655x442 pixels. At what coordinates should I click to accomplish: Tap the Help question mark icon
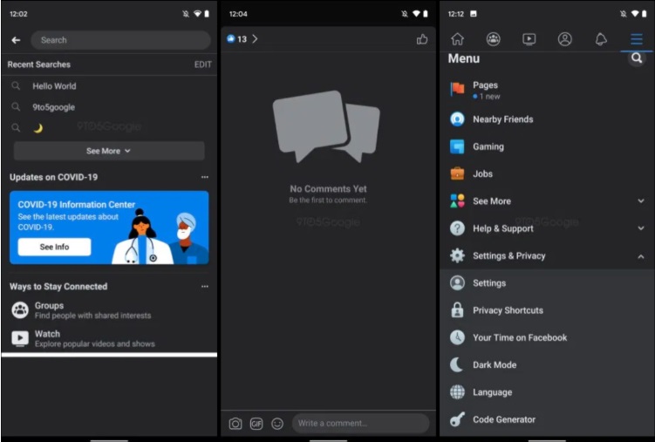457,228
